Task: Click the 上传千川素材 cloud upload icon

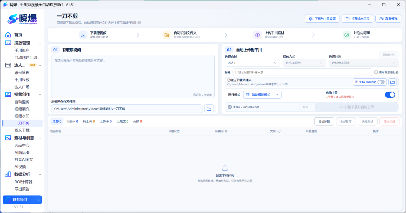Action: point(258,35)
